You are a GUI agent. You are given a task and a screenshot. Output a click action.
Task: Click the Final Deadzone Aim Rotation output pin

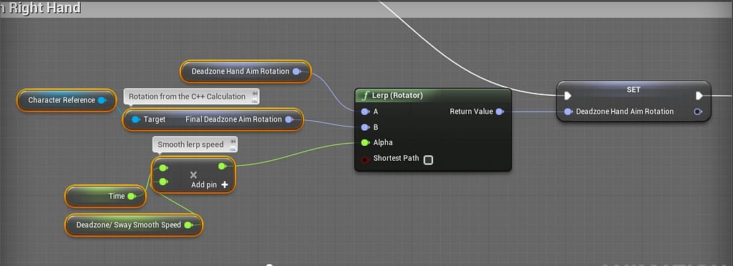point(289,119)
